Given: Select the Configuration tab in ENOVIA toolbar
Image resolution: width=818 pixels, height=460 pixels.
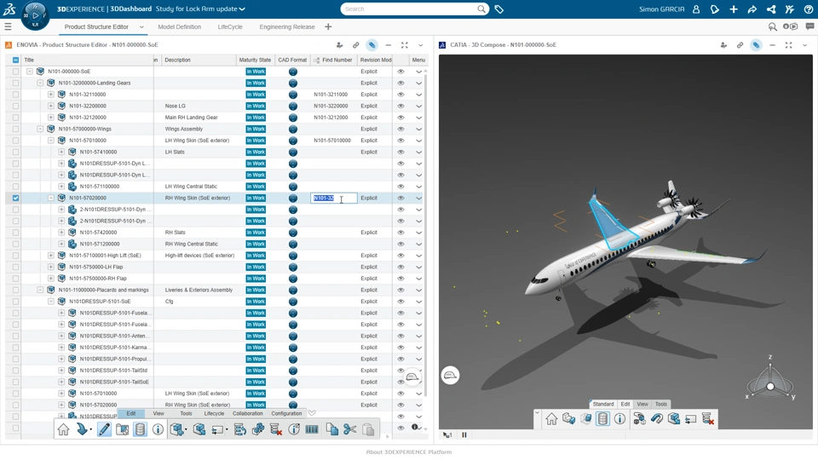Looking at the screenshot, I should coord(286,414).
